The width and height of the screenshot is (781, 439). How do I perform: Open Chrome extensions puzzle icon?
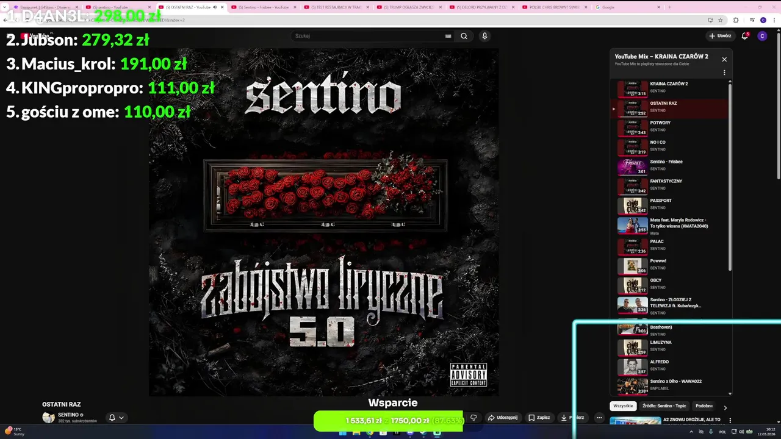click(736, 20)
